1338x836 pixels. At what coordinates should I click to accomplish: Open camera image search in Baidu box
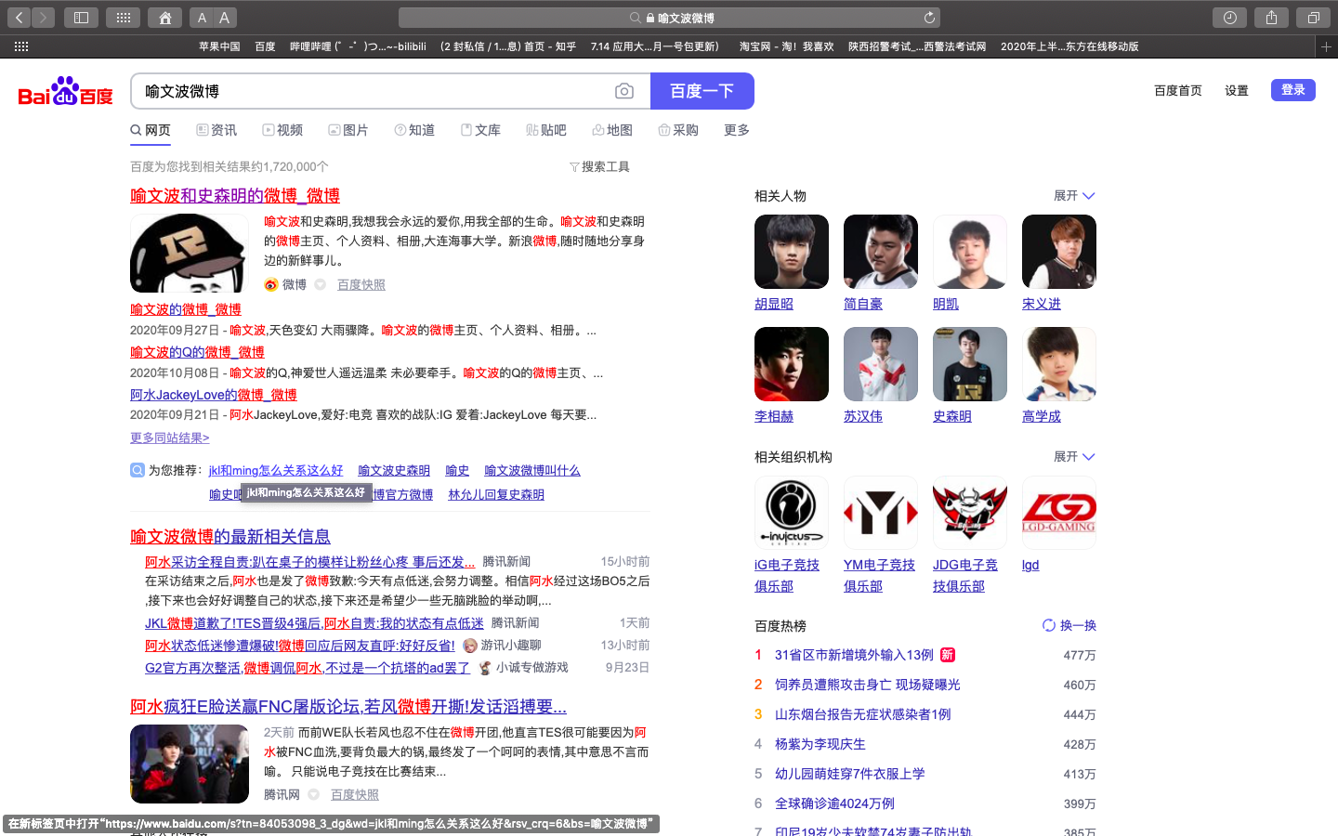tap(624, 91)
